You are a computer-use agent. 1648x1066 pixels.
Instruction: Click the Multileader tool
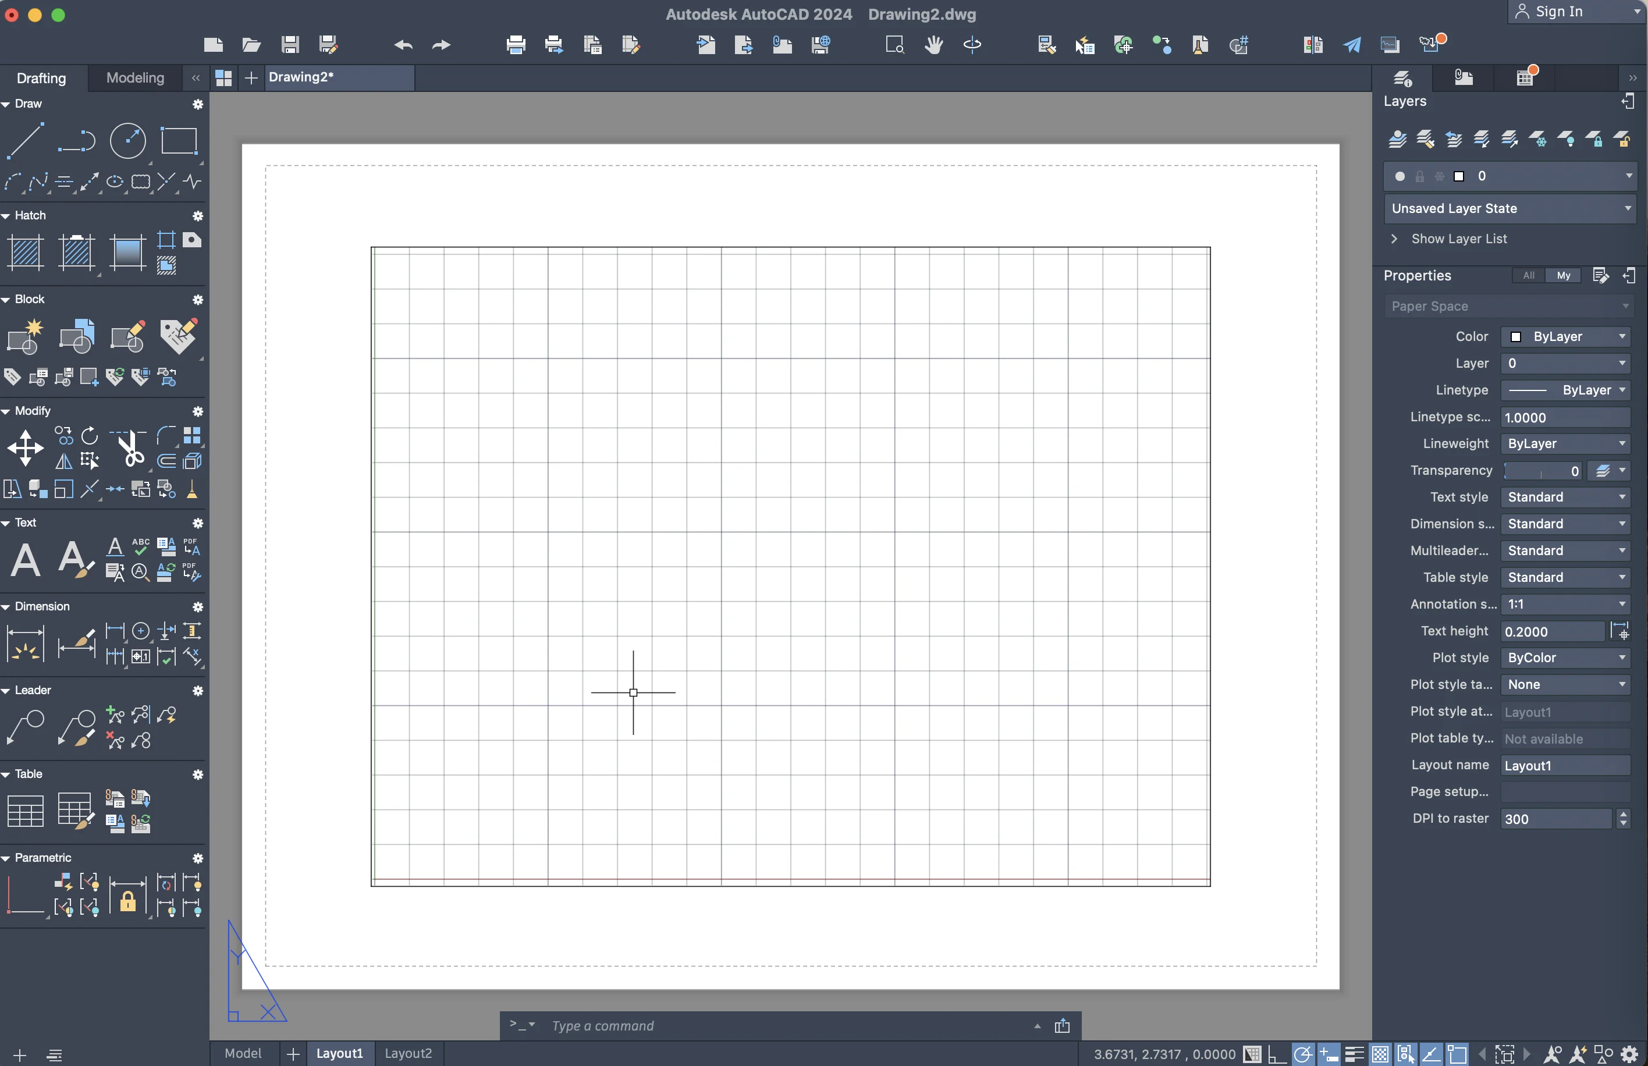[26, 727]
